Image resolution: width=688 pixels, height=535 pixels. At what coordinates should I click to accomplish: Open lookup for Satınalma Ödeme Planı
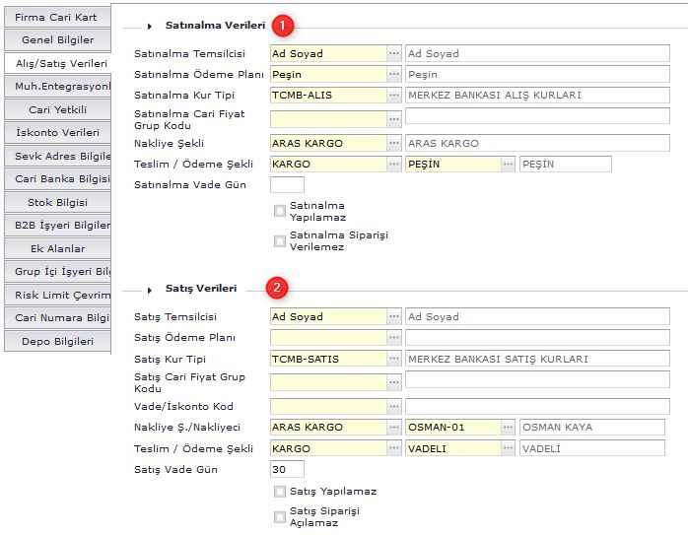[x=394, y=74]
